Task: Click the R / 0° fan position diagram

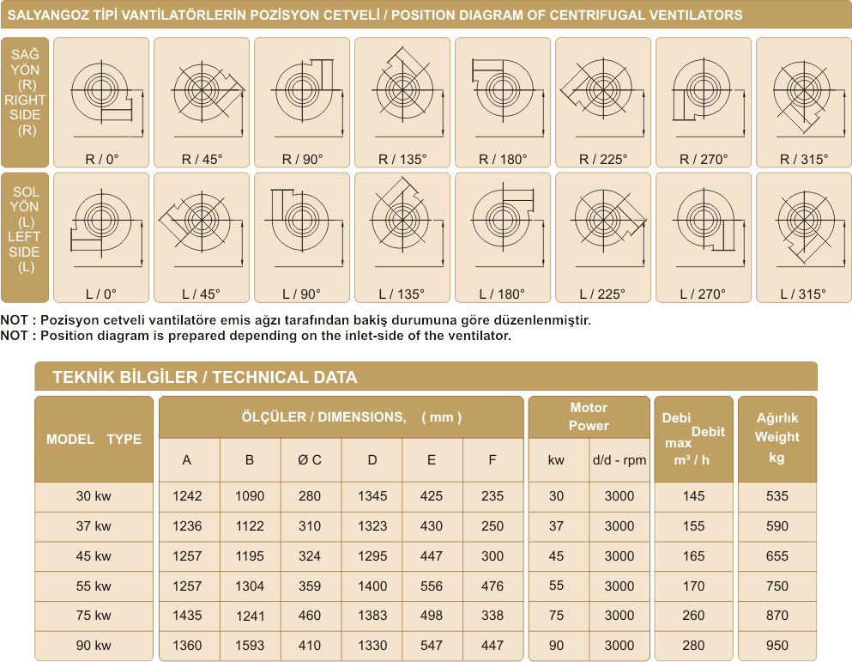Action: pyautogui.click(x=102, y=102)
